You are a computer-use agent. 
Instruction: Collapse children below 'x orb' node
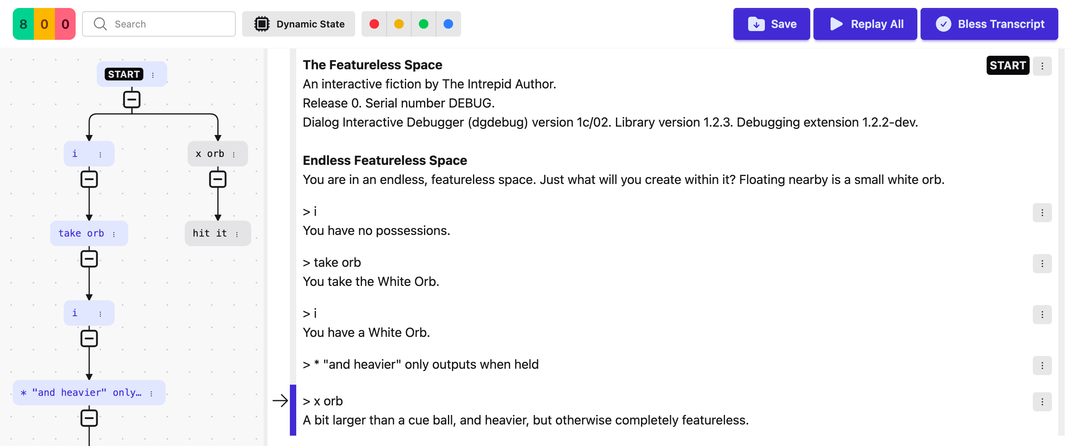[218, 179]
